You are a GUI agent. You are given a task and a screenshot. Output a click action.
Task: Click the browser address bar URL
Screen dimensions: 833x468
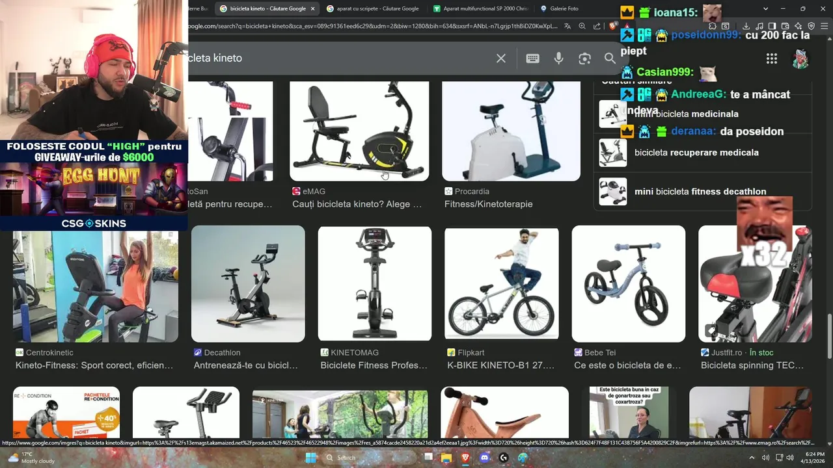coord(372,26)
